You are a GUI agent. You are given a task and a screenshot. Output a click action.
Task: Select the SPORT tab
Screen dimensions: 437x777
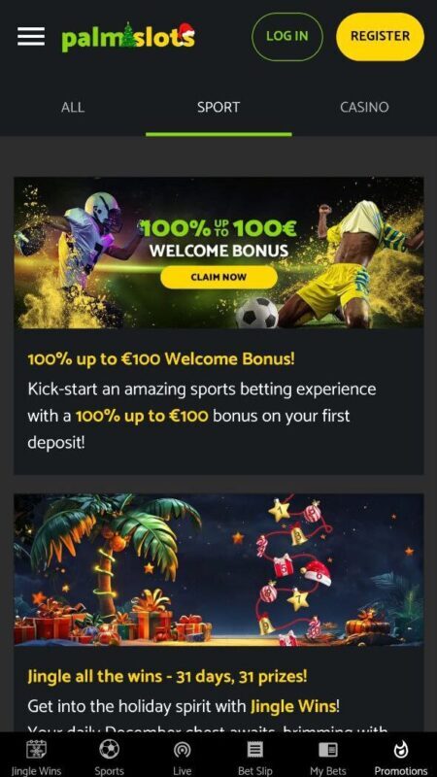pos(218,107)
